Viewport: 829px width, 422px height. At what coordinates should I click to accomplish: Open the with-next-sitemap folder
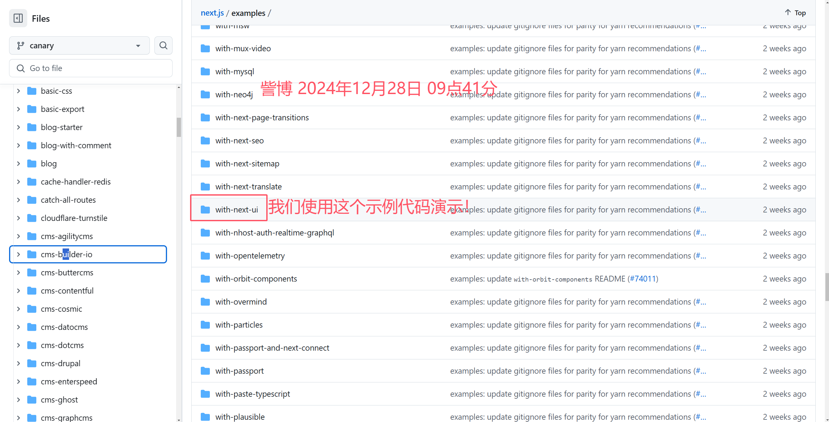pyautogui.click(x=247, y=164)
